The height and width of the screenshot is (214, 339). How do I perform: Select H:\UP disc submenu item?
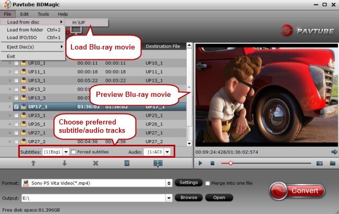click(86, 22)
